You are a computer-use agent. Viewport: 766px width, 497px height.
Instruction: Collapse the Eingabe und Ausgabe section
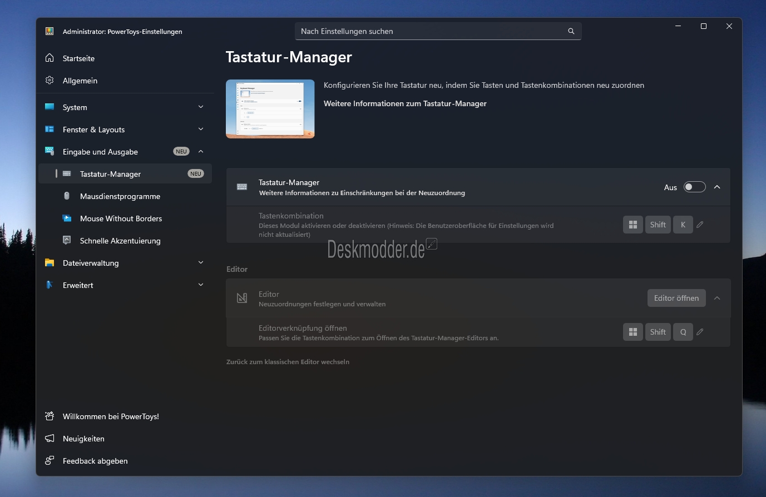click(x=201, y=152)
